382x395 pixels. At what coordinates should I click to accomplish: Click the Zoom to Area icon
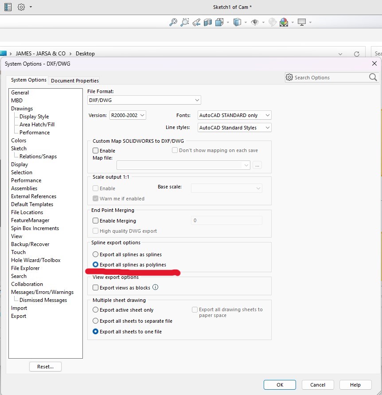coord(185,22)
